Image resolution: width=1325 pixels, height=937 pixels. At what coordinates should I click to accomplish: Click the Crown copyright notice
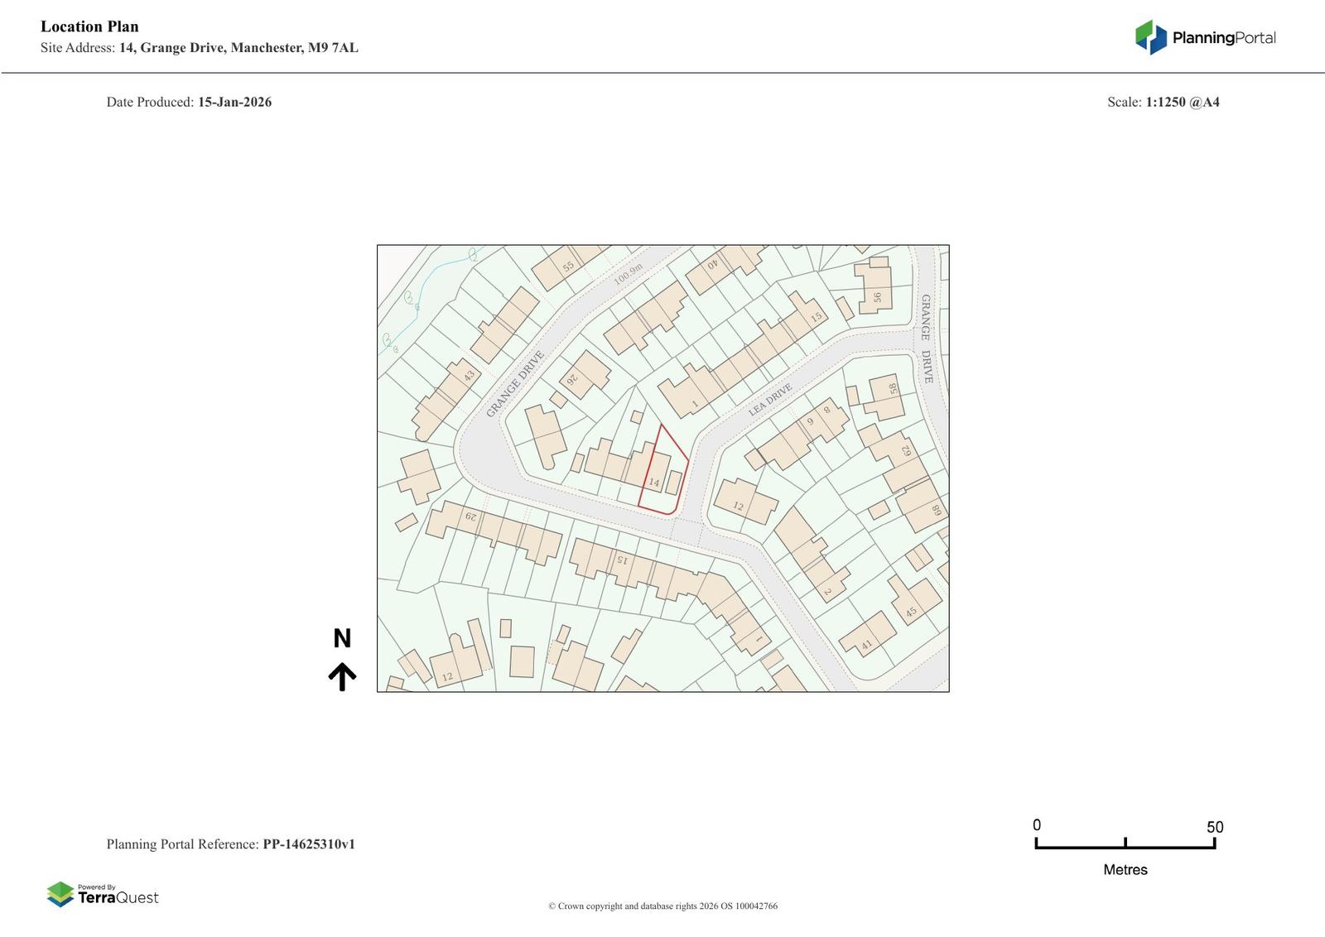pyautogui.click(x=662, y=906)
